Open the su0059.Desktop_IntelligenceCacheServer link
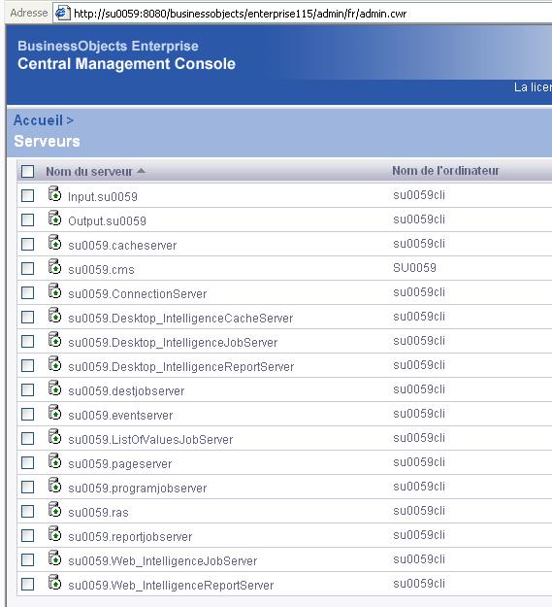The width and height of the screenshot is (552, 607). 180,319
